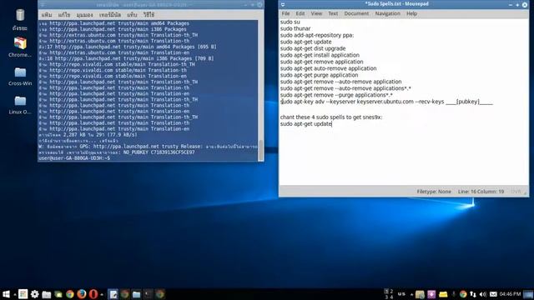Click NO_PUBKEY C71839136CF5CE97 text in terminal

pos(159,152)
